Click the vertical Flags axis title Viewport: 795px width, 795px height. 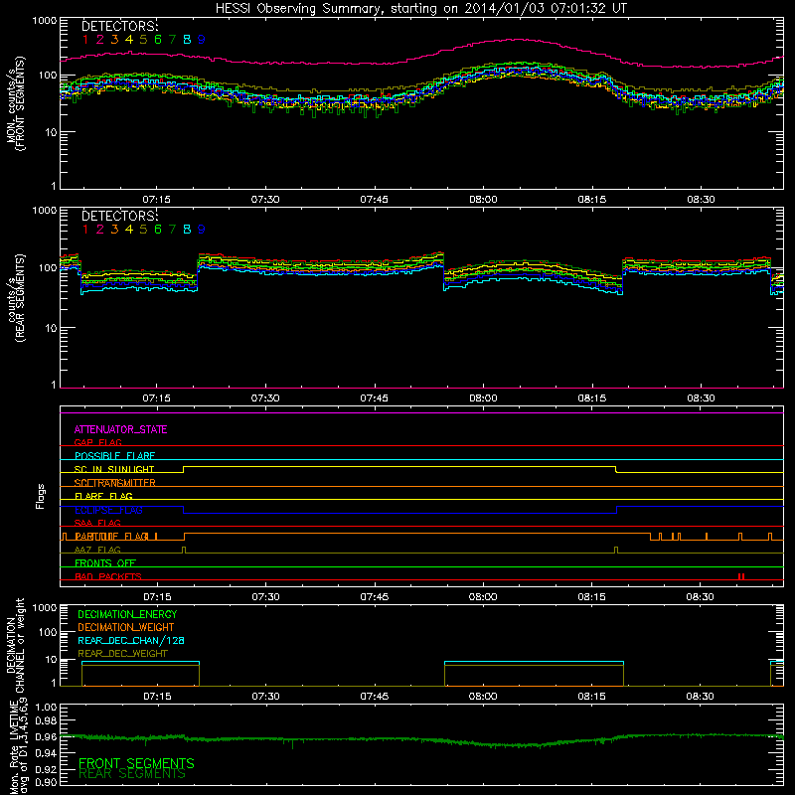(x=41, y=497)
